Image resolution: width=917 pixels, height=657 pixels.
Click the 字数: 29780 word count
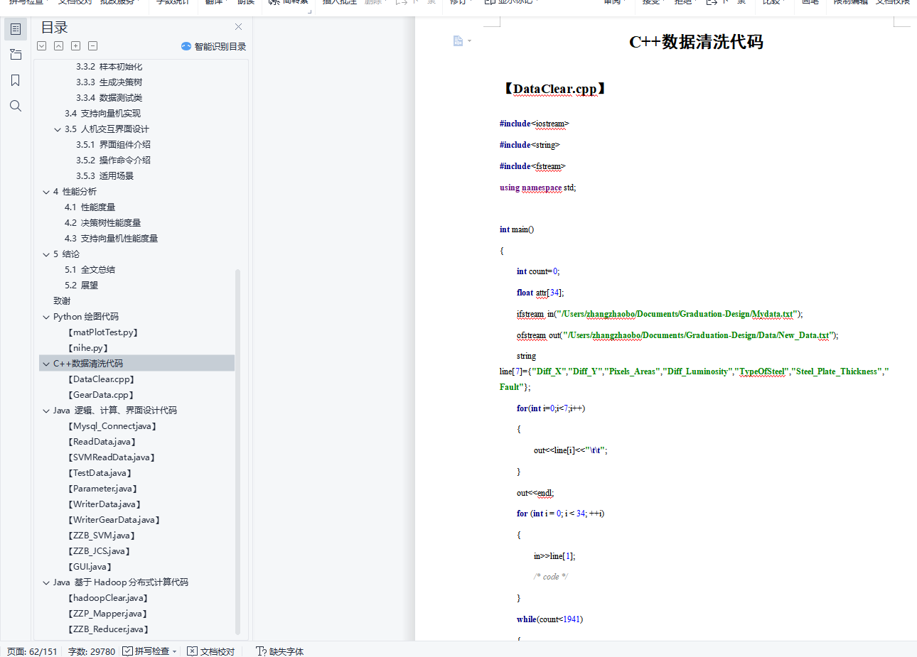[x=92, y=651]
